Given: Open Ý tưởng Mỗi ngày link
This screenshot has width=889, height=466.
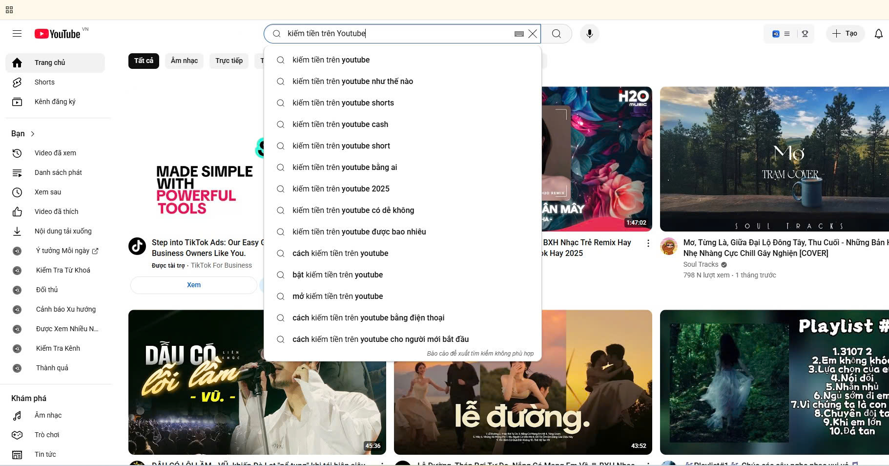Looking at the screenshot, I should (x=55, y=251).
